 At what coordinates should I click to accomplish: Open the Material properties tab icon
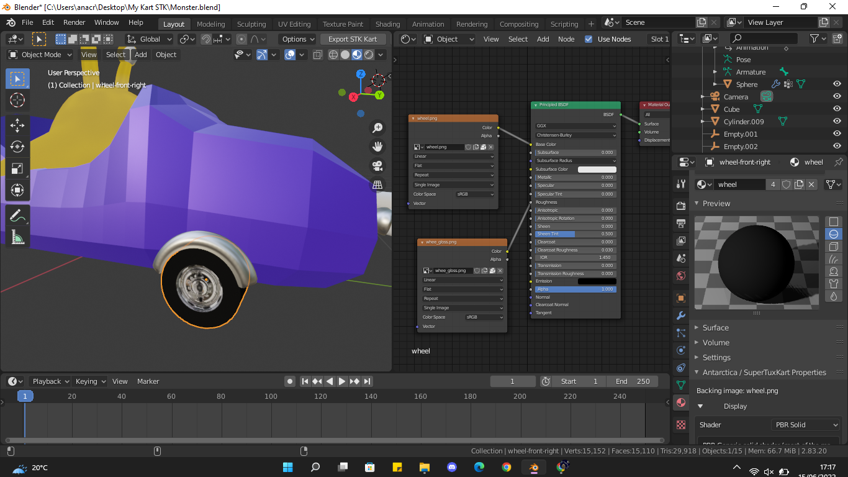[x=681, y=402]
